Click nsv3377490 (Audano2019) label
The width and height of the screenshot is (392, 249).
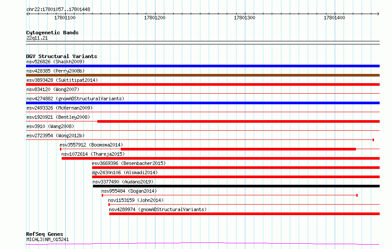[x=123, y=182]
